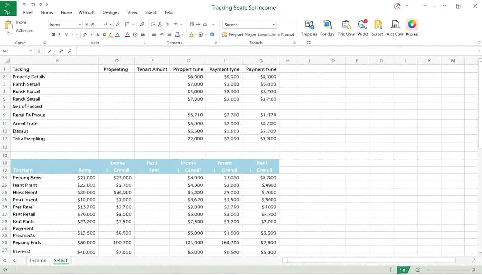This screenshot has width=482, height=275.
Task: Toggle the italic I button
Action: [x=60, y=35]
